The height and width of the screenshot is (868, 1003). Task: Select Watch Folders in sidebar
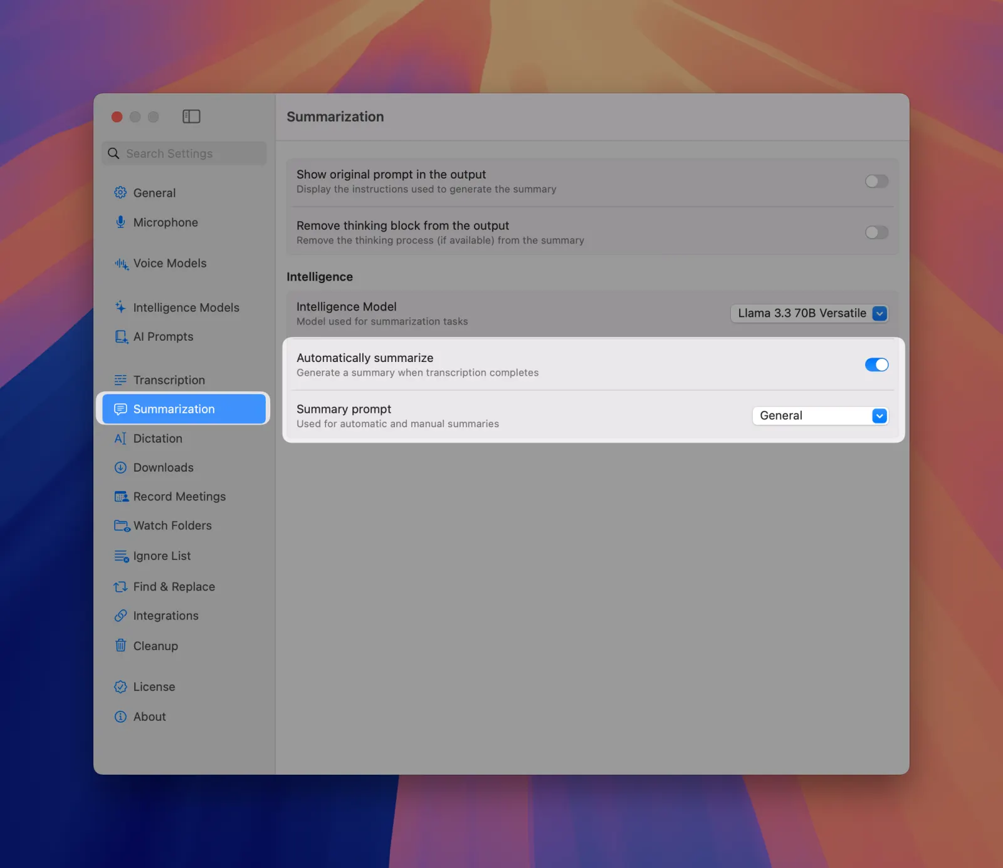[x=184, y=526]
